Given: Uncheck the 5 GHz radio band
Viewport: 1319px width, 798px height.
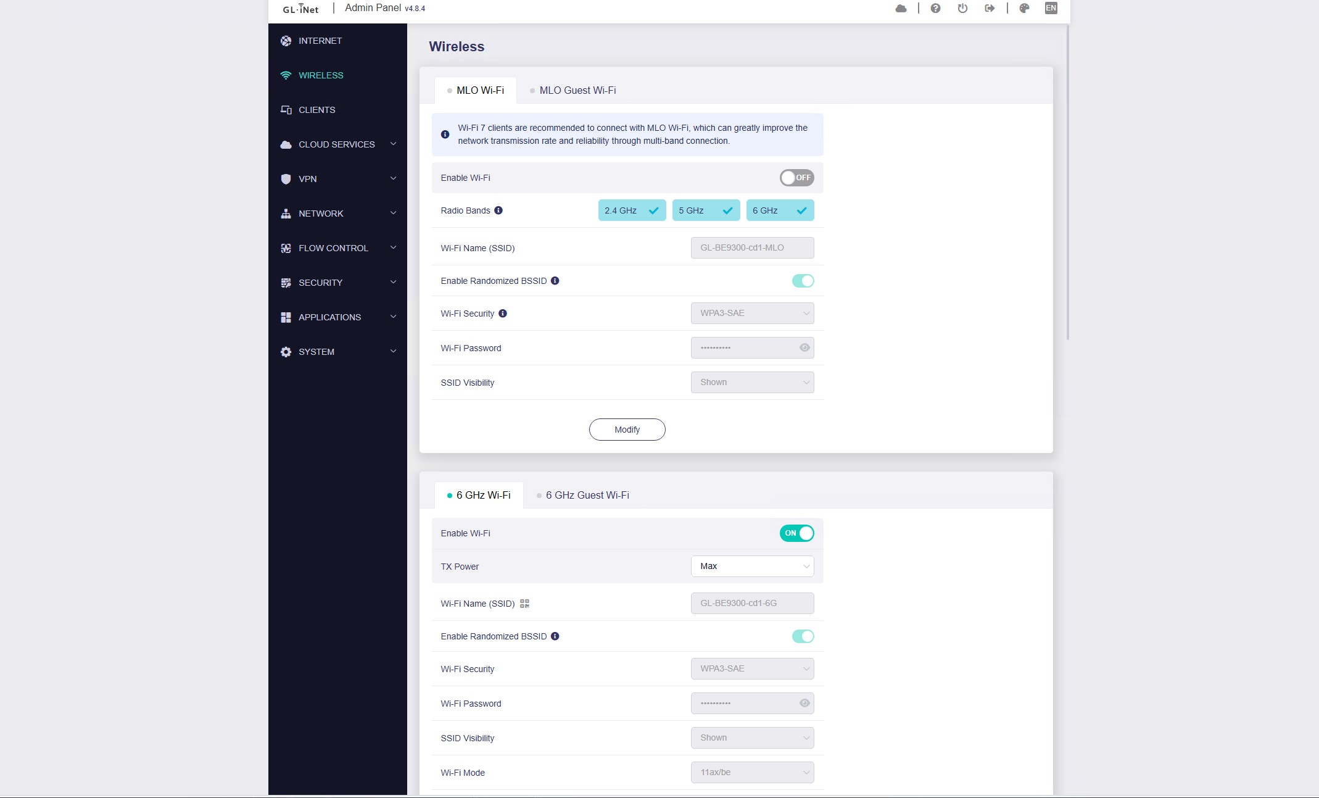Looking at the screenshot, I should click(x=706, y=210).
